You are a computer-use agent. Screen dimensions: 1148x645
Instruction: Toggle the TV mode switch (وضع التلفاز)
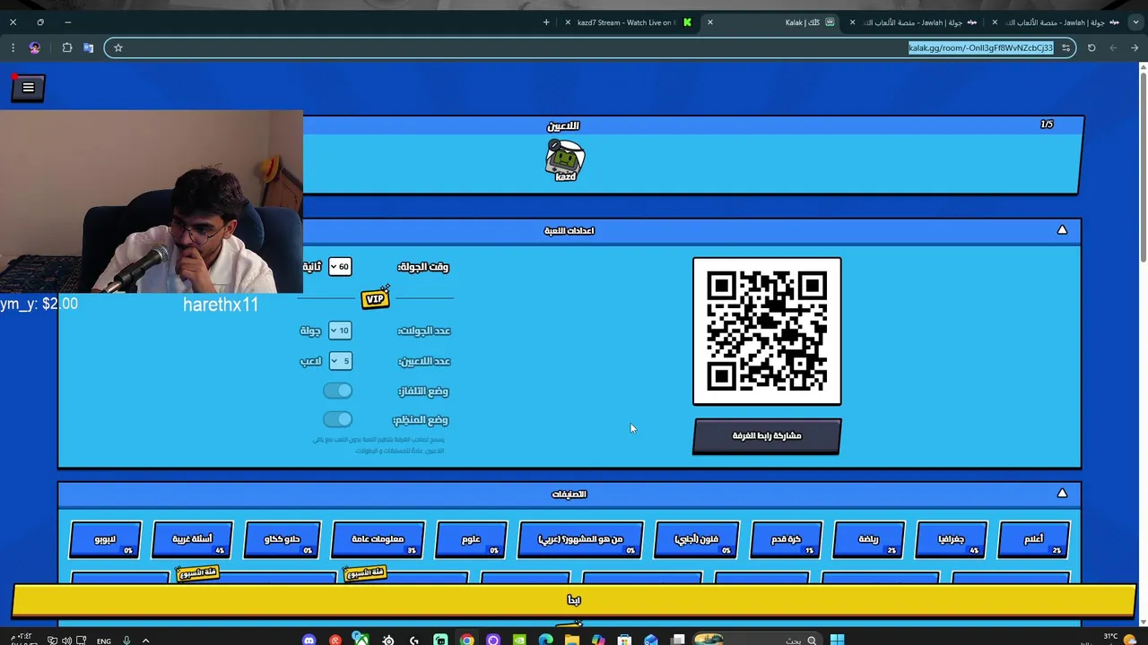coord(338,391)
